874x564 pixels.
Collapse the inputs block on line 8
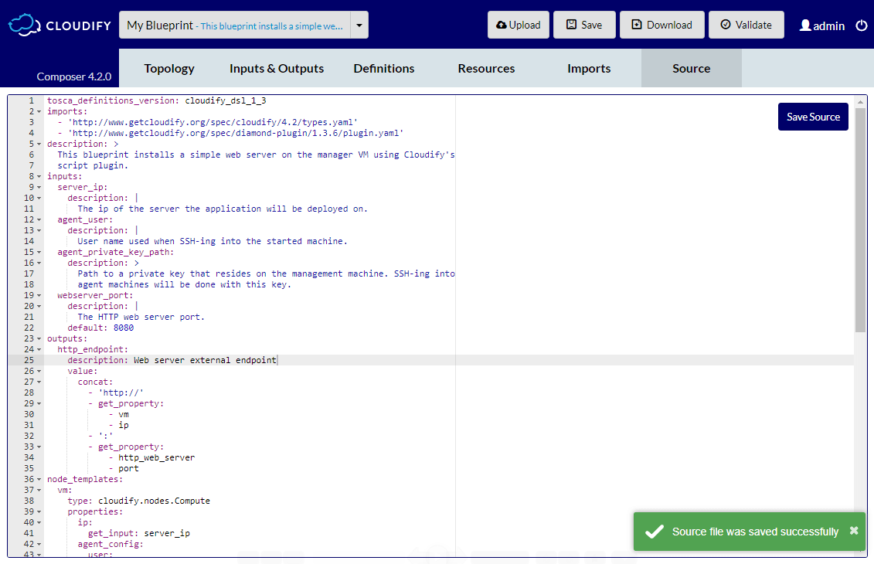click(39, 177)
